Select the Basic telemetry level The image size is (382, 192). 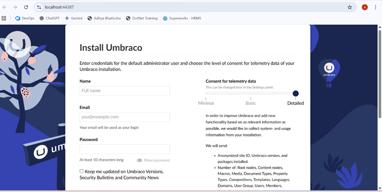(x=251, y=103)
